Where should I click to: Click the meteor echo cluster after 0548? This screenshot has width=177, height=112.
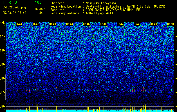coord(145,90)
